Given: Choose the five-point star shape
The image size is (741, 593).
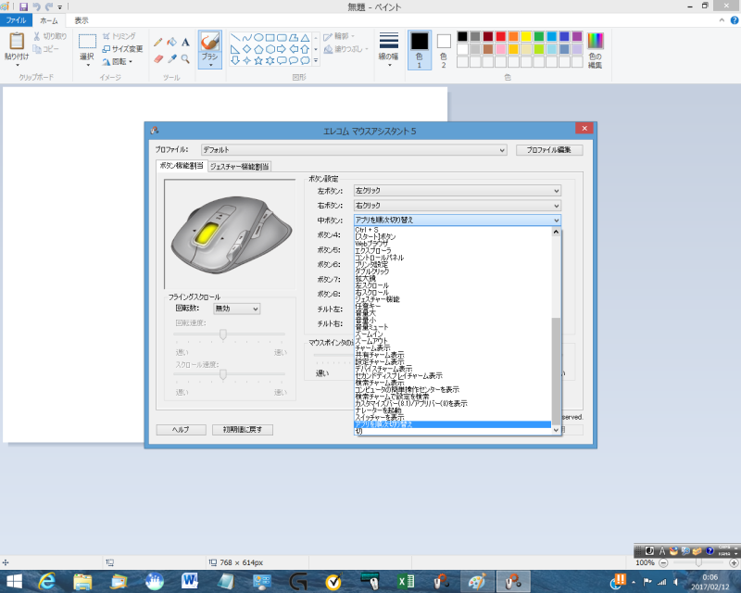Looking at the screenshot, I should point(258,60).
